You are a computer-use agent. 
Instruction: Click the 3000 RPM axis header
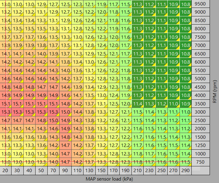pyautogui.click(x=200, y=112)
